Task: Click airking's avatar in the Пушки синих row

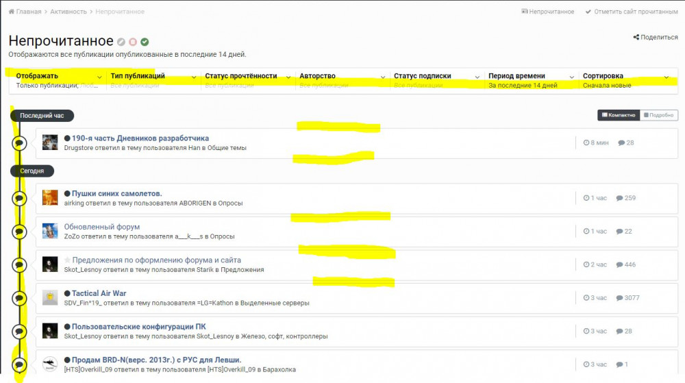Action: (50, 198)
